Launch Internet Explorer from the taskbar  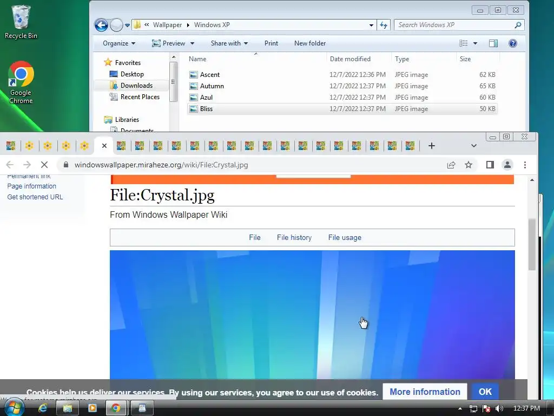(x=43, y=408)
